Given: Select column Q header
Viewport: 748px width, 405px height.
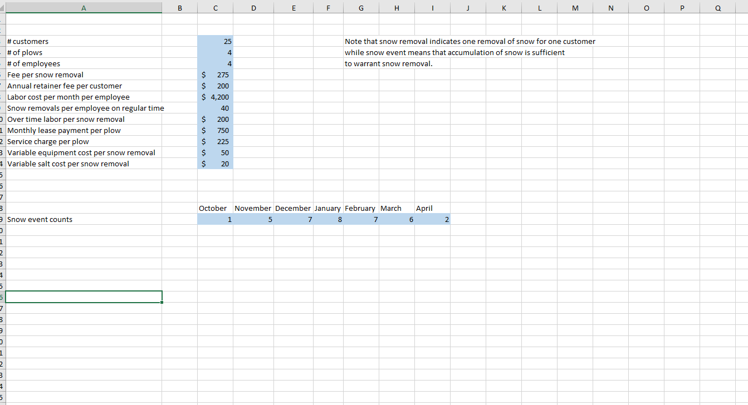Looking at the screenshot, I should (x=717, y=7).
